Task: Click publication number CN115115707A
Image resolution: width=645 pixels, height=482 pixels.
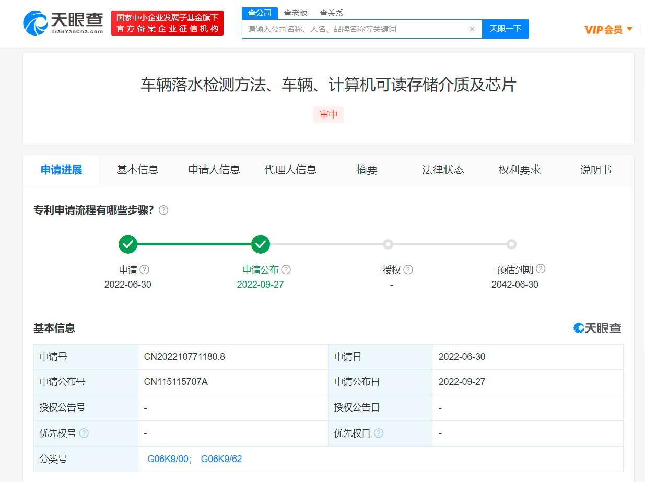Action: tap(176, 382)
